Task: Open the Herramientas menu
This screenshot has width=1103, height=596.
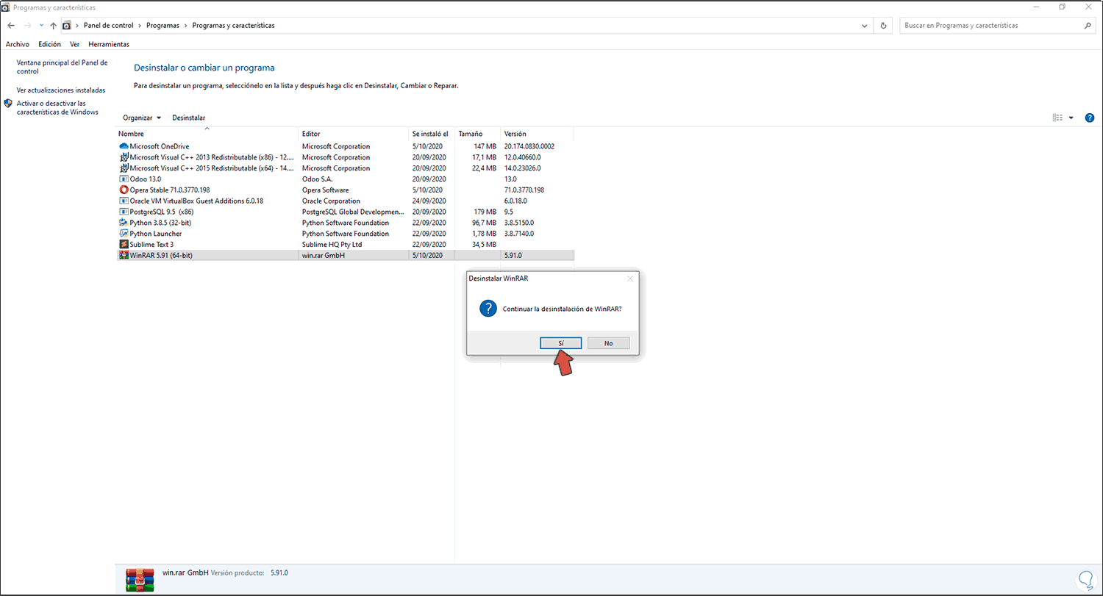Action: tap(109, 44)
